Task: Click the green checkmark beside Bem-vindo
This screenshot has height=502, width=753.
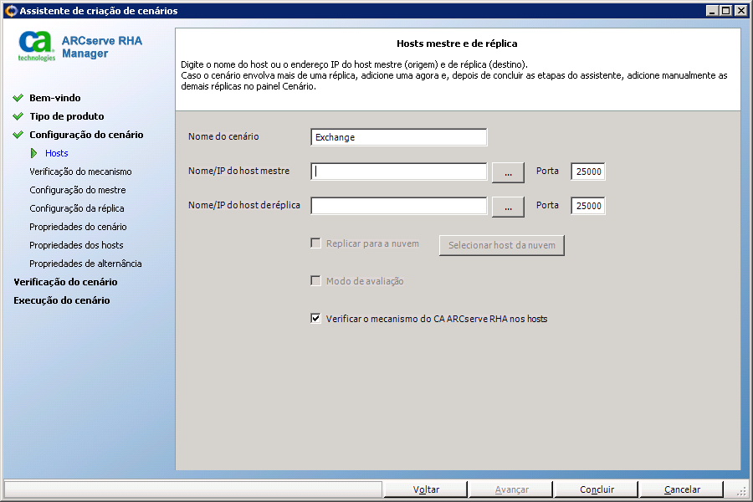Action: click(18, 98)
